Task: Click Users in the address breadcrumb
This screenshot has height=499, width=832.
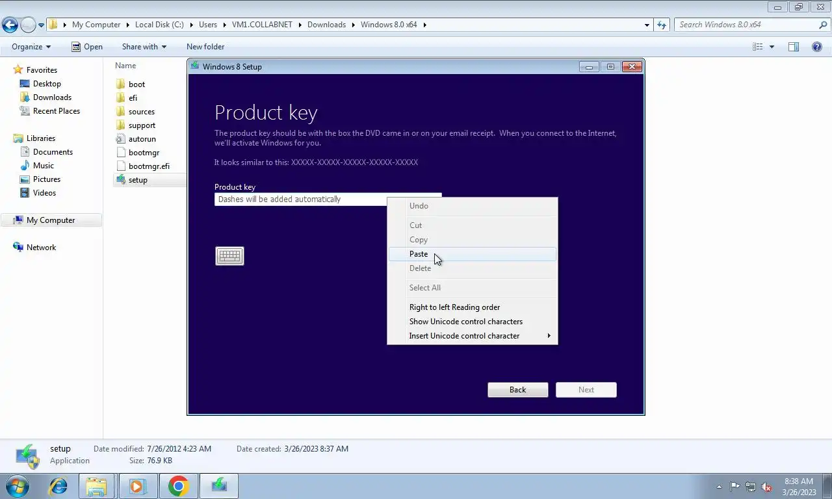Action: coord(208,25)
